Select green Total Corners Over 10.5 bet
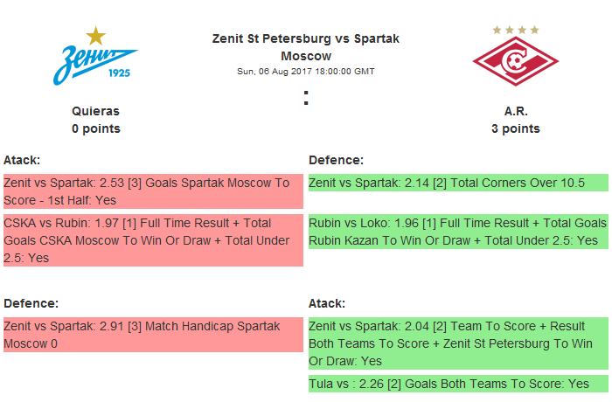The image size is (612, 402). click(x=457, y=183)
